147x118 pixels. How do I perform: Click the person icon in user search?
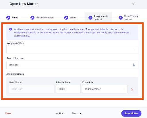tap(134, 65)
